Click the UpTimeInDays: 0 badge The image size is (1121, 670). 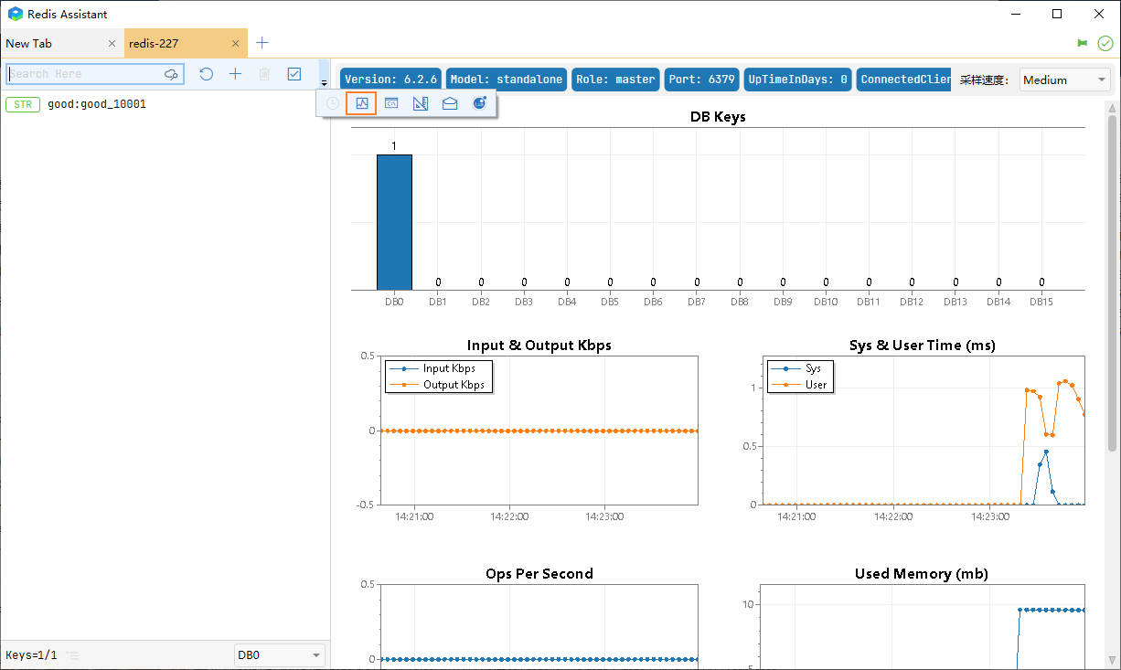click(797, 80)
